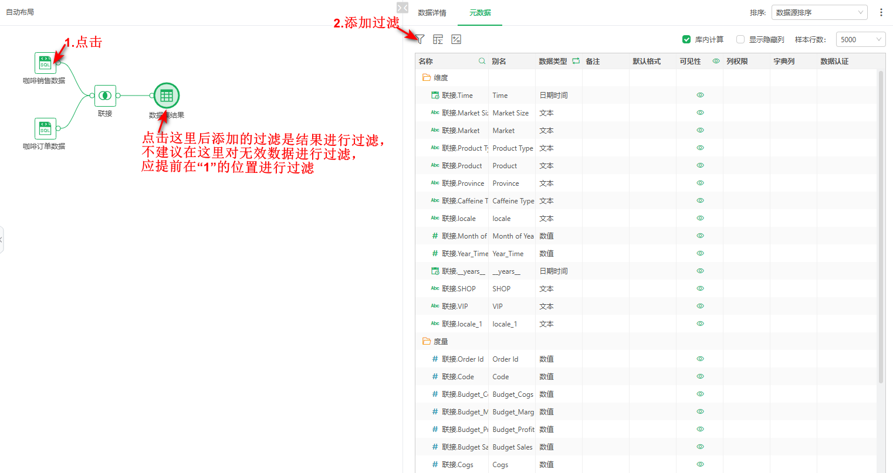893x473 pixels.
Task: Switch to the 数据详情 tab
Action: (432, 12)
